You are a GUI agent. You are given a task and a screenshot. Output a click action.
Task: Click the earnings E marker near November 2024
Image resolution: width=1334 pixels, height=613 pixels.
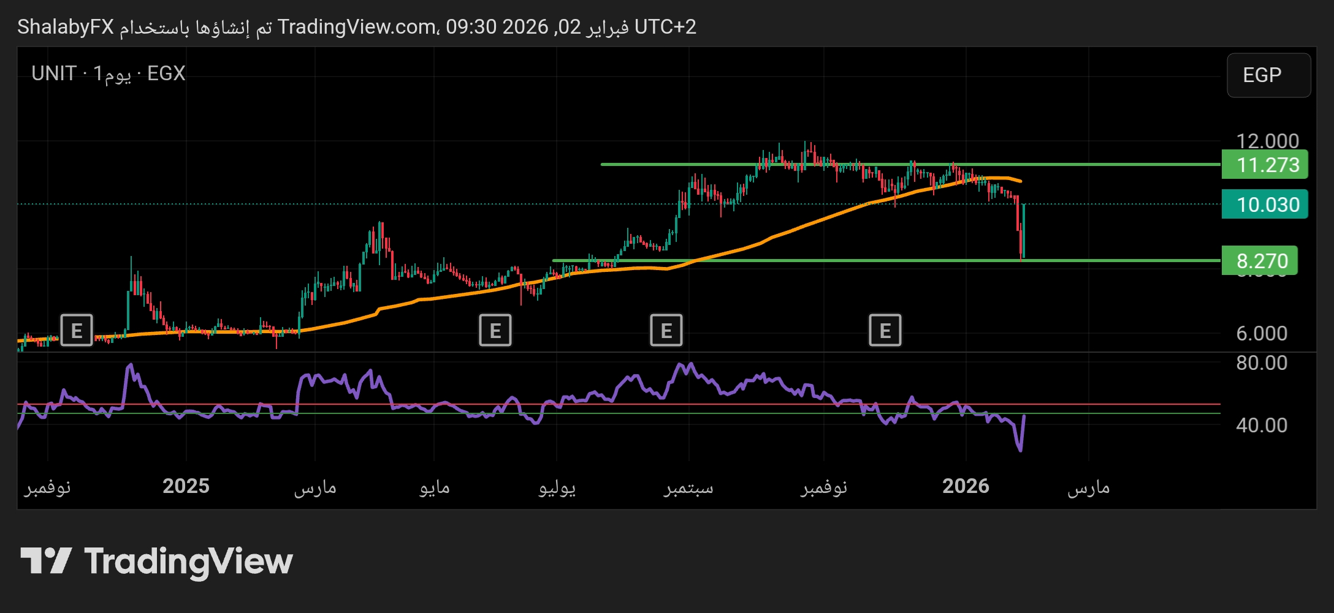(x=77, y=331)
